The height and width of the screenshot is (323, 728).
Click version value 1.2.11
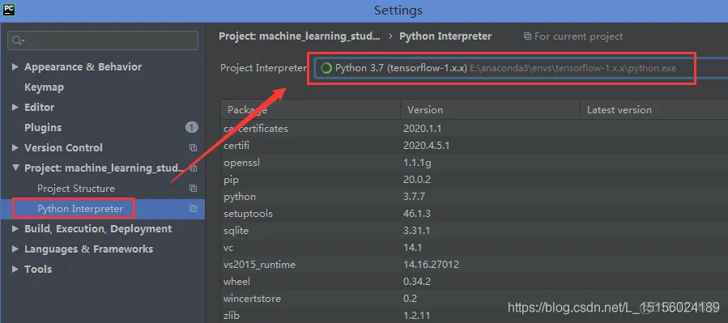[416, 316]
